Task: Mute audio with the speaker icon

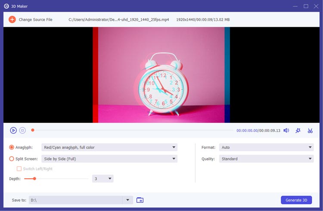Action: (286, 130)
